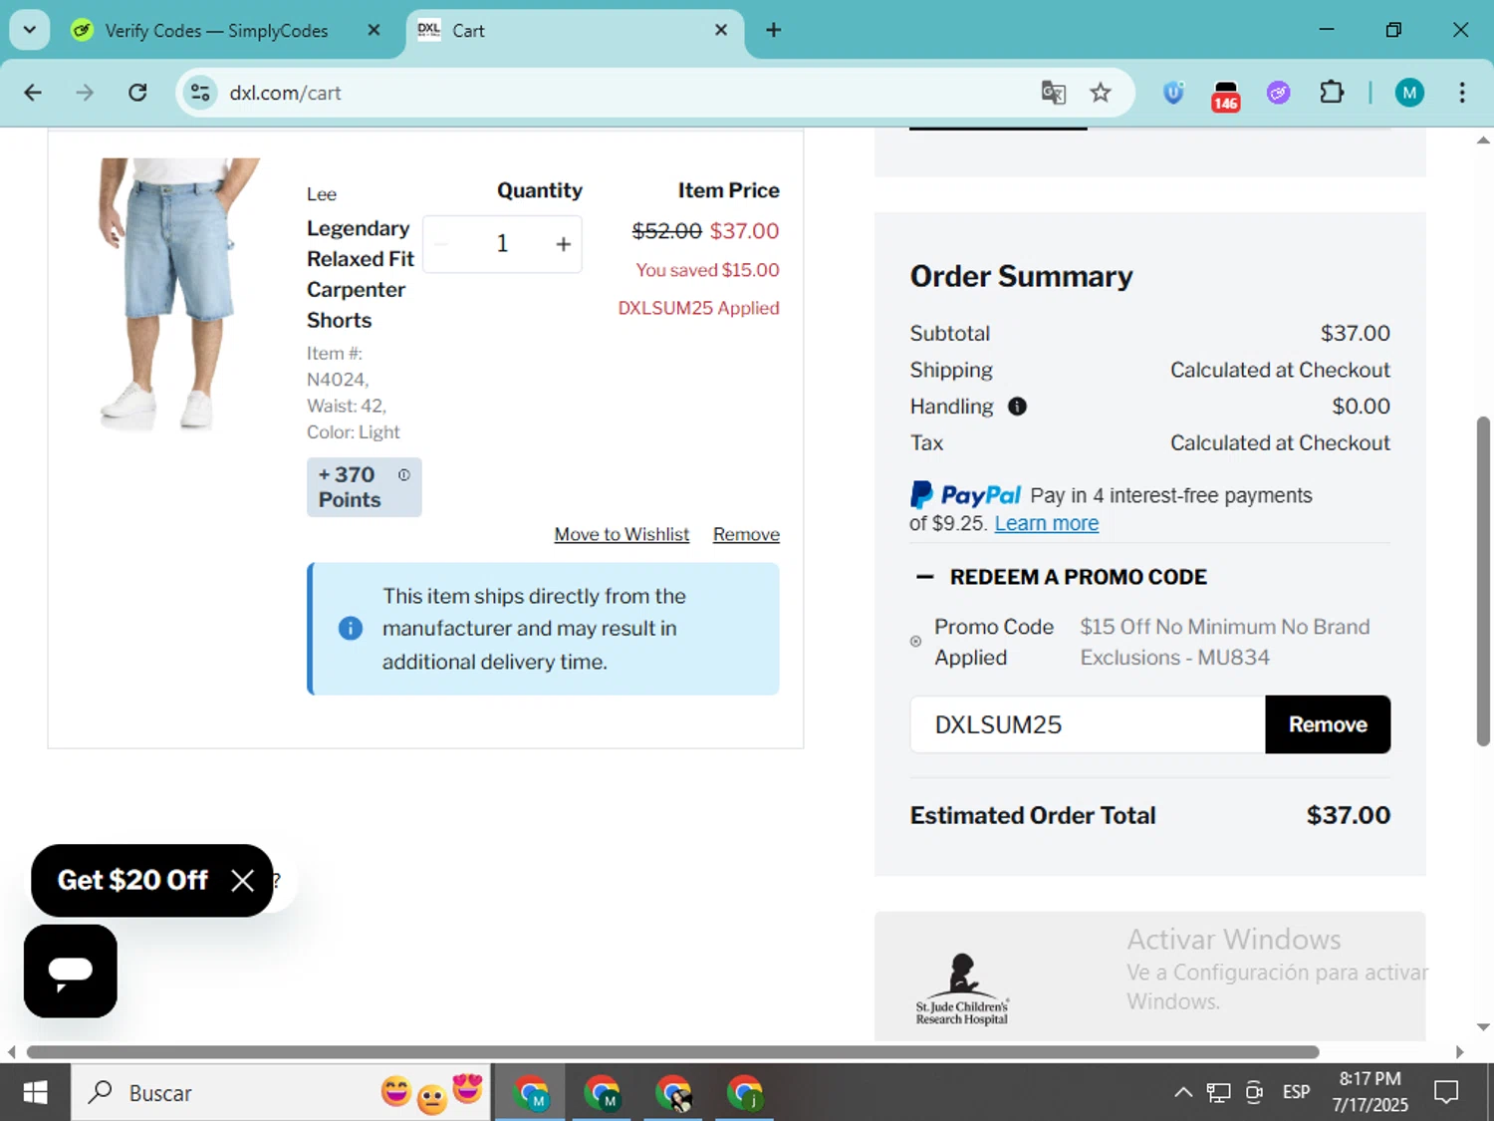Open the purple round extension icon
Viewport: 1494px width, 1121px height.
click(1279, 93)
